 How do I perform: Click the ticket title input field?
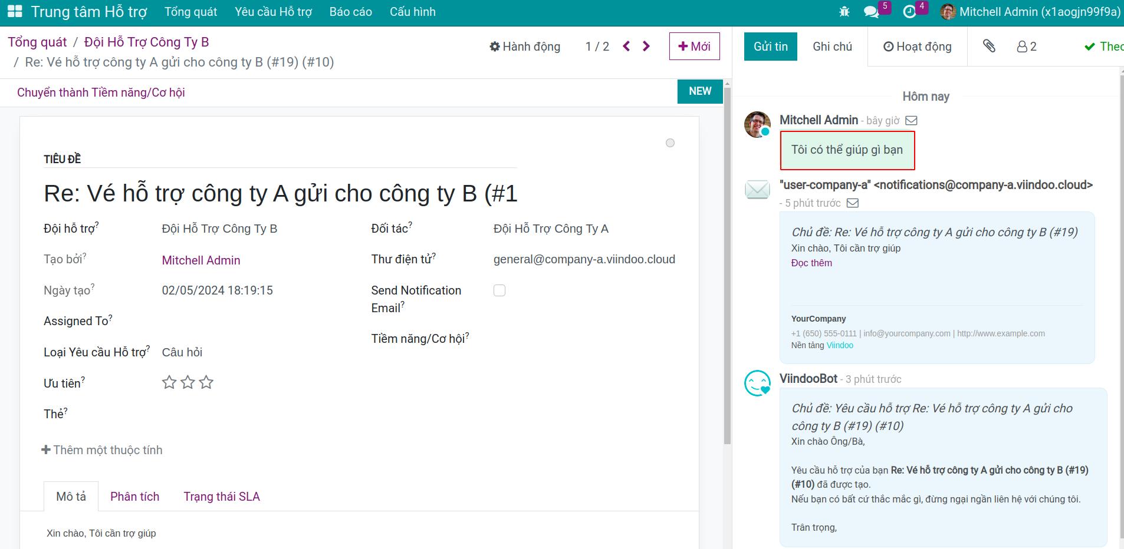click(280, 193)
